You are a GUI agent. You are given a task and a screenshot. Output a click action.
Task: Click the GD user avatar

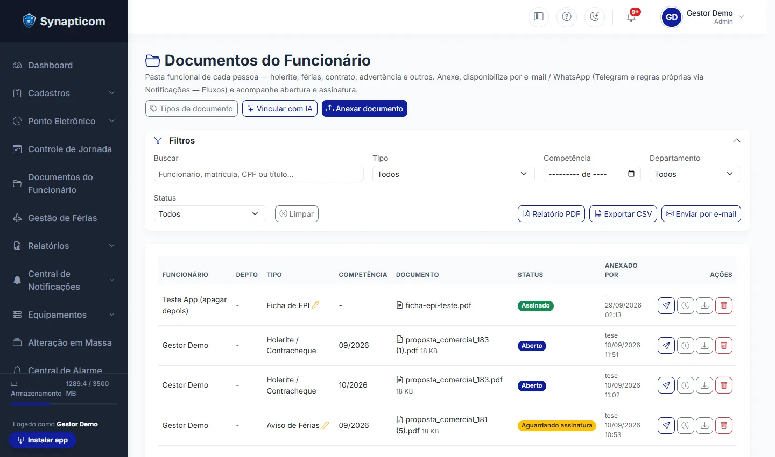click(x=672, y=17)
